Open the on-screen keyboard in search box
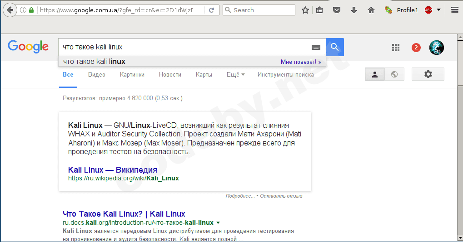The height and width of the screenshot is (242, 463). coord(316,47)
